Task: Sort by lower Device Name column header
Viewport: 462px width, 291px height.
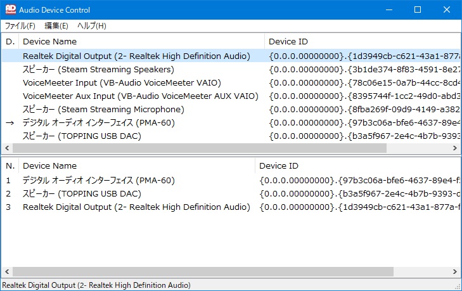Action: (137, 165)
